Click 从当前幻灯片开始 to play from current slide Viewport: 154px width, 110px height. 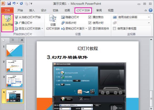(x=28, y=17)
